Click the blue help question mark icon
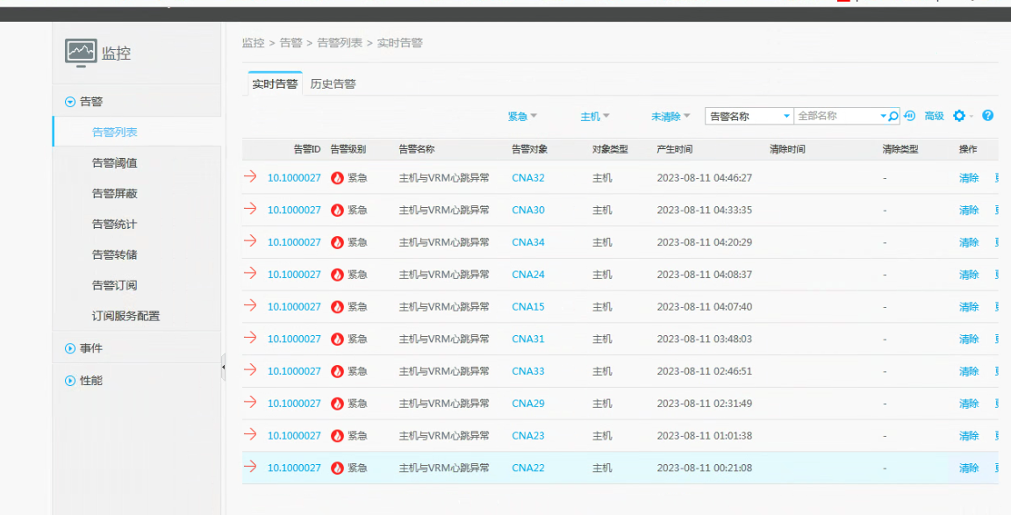Screen dimensions: 1011x515 point(987,116)
